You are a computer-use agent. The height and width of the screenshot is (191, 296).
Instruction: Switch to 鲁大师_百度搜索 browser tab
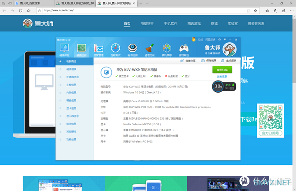click(x=34, y=3)
